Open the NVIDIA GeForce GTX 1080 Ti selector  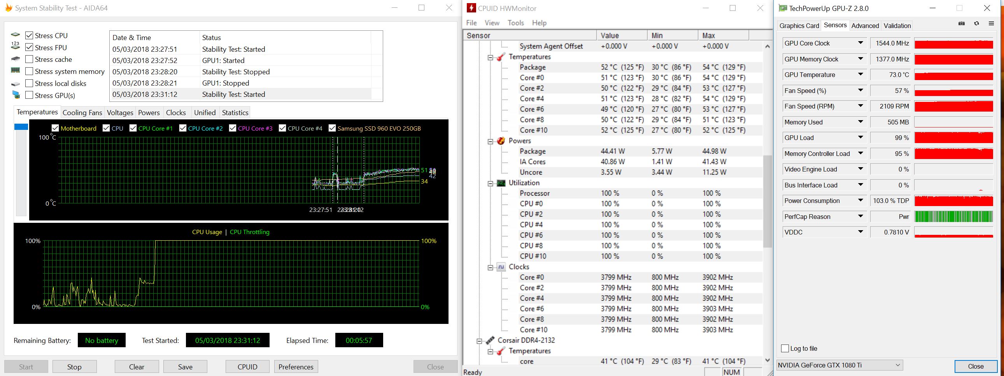pos(839,365)
